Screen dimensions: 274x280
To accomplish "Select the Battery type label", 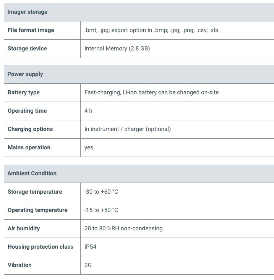I will pos(24,92).
